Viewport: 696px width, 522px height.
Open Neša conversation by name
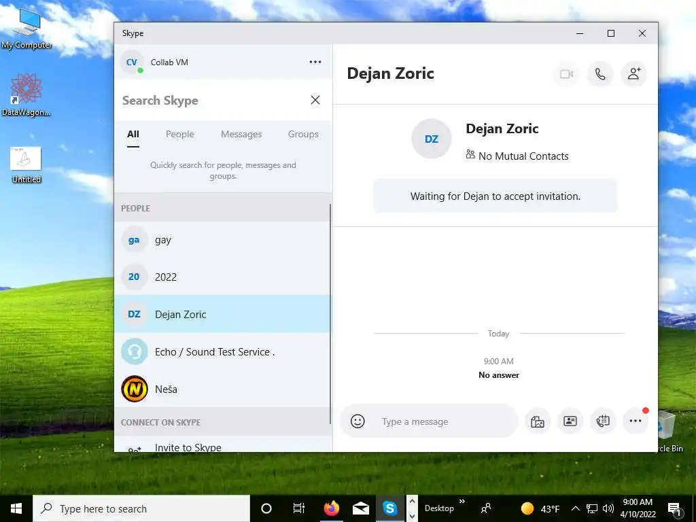166,389
